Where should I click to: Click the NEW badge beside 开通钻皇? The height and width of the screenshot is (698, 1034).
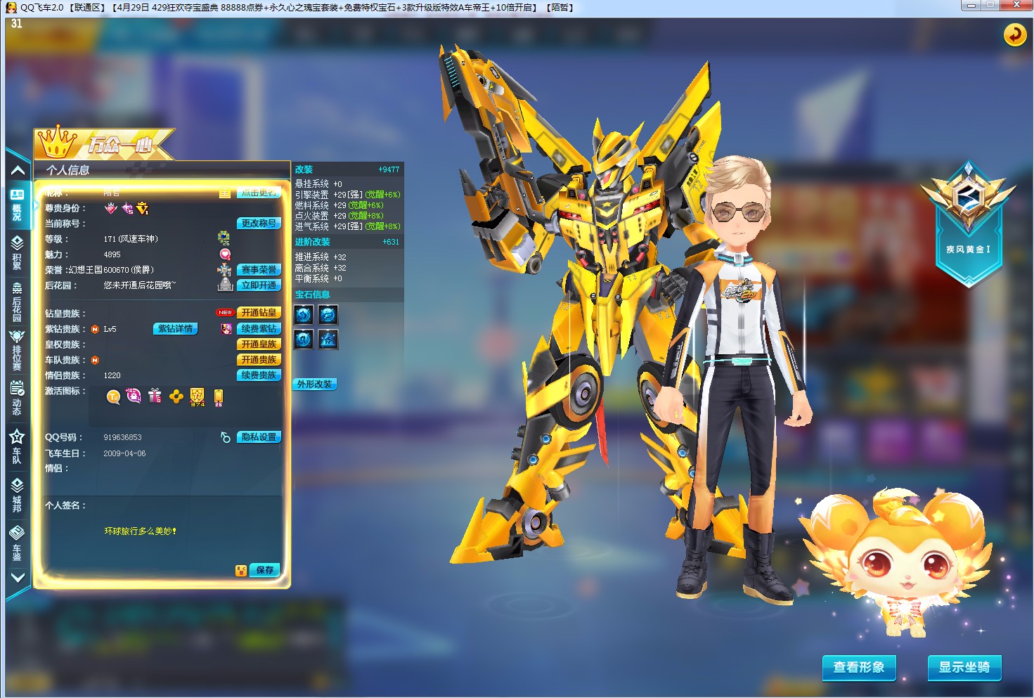(x=225, y=313)
